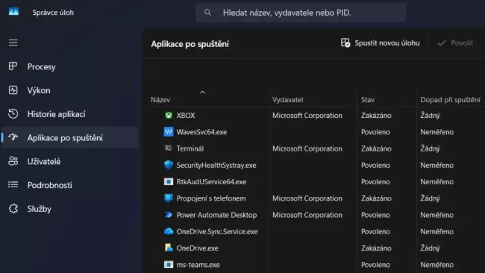
Task: Click Zakázáno status of OneDrive.exe
Action: click(x=376, y=248)
